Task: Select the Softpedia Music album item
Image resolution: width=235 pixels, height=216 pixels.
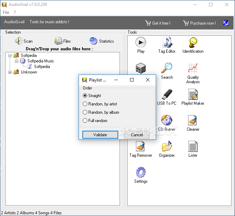Action: pyautogui.click(x=41, y=61)
